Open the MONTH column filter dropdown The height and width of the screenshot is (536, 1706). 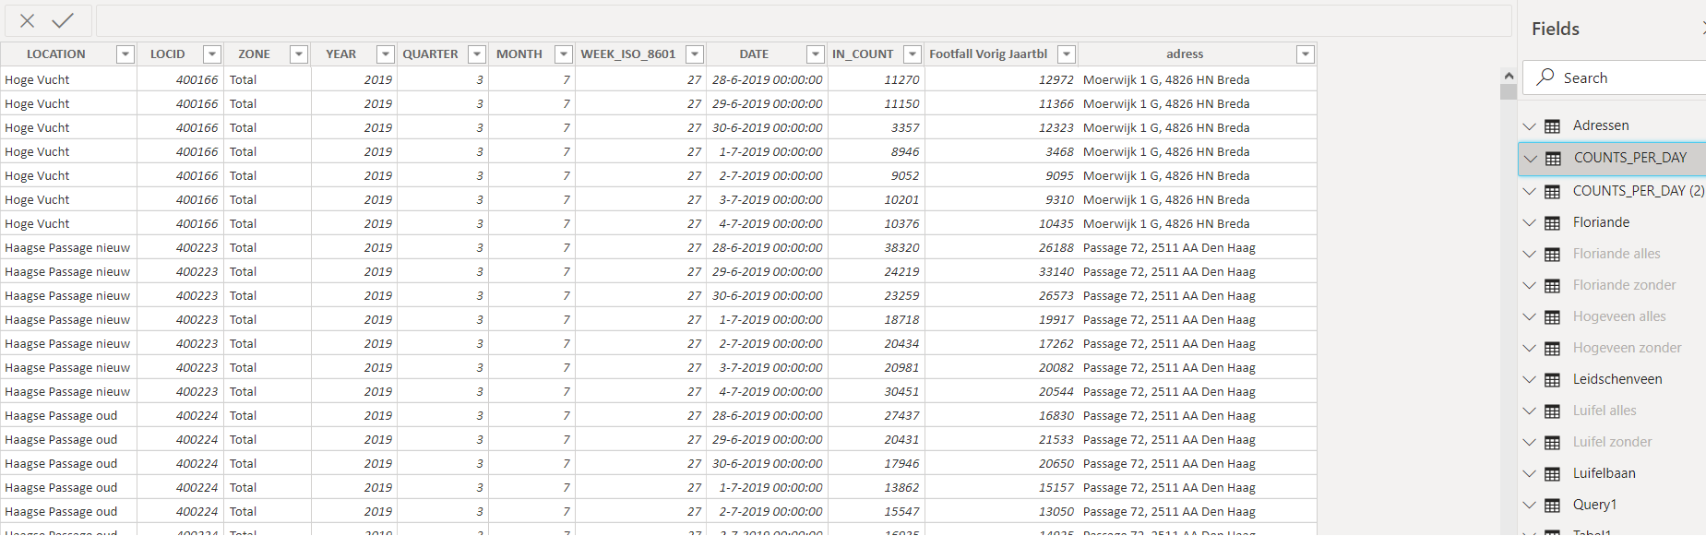pos(564,54)
